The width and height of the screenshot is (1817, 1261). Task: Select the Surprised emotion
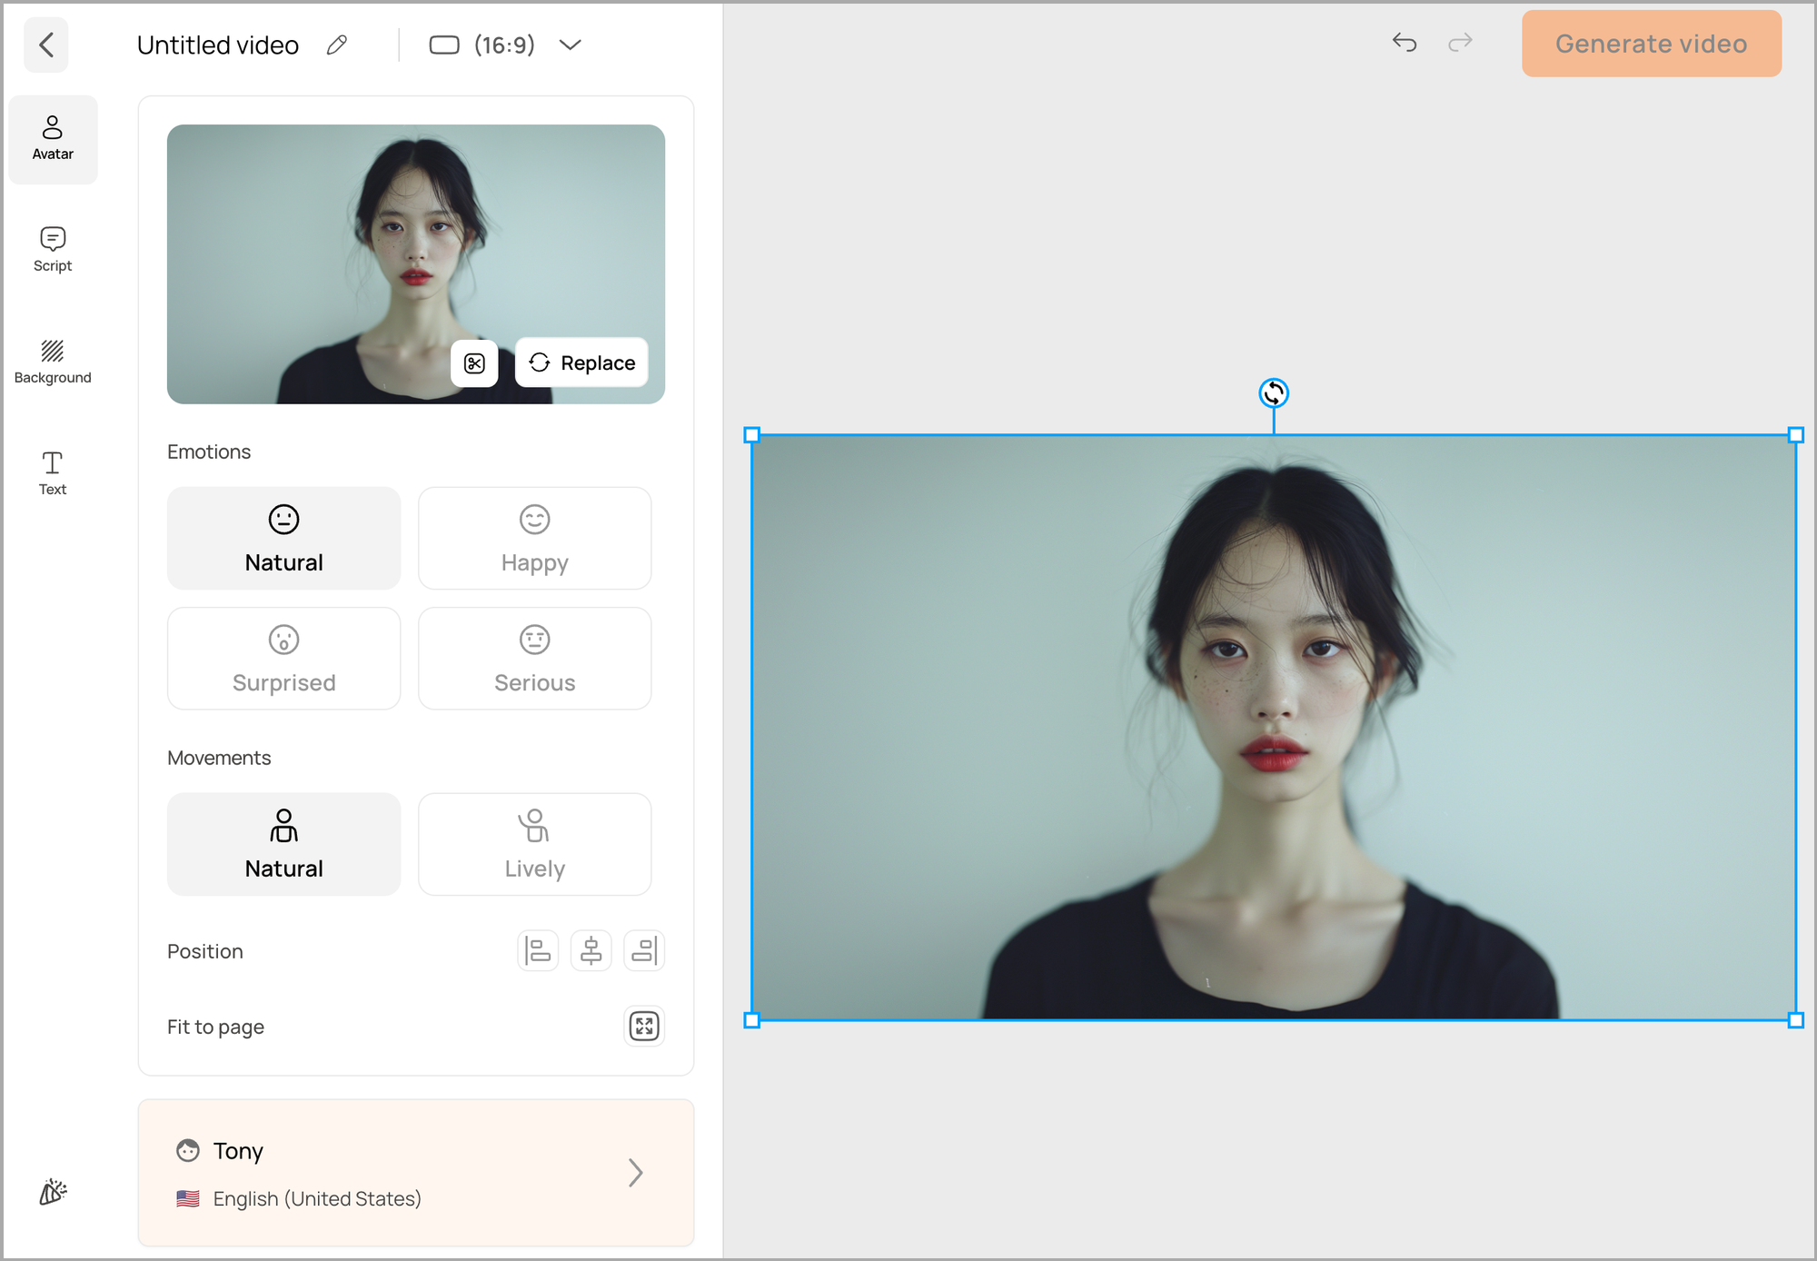(283, 659)
